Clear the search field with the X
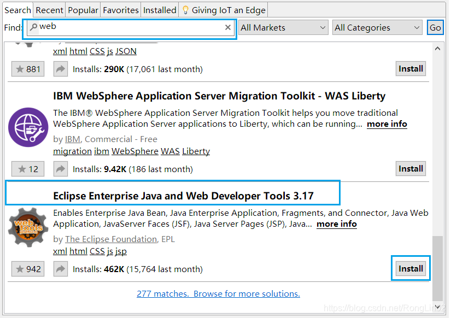The image size is (451, 318). [x=228, y=27]
